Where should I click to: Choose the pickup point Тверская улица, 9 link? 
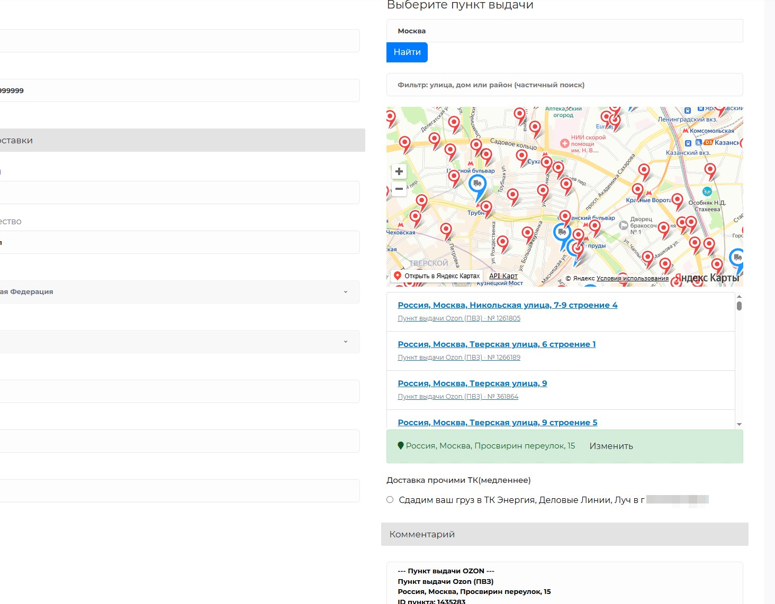(x=472, y=383)
